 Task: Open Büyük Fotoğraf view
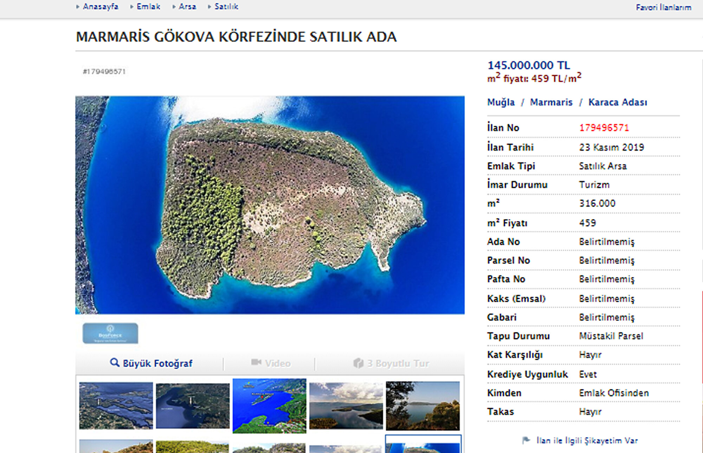(x=157, y=363)
